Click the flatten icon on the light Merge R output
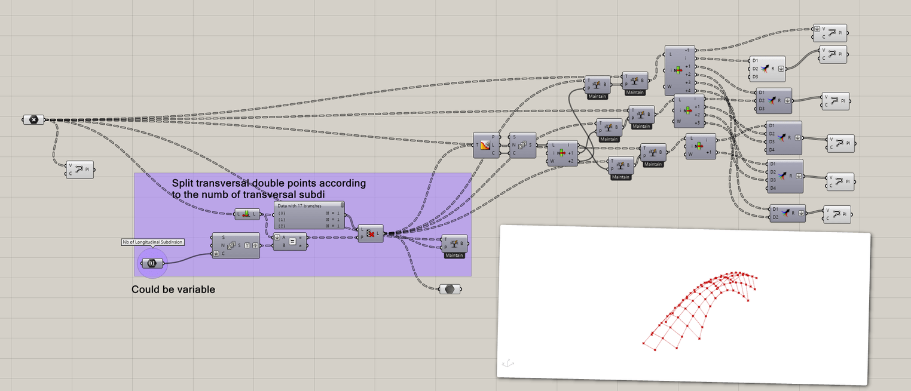This screenshot has width=911, height=391. pos(781,69)
